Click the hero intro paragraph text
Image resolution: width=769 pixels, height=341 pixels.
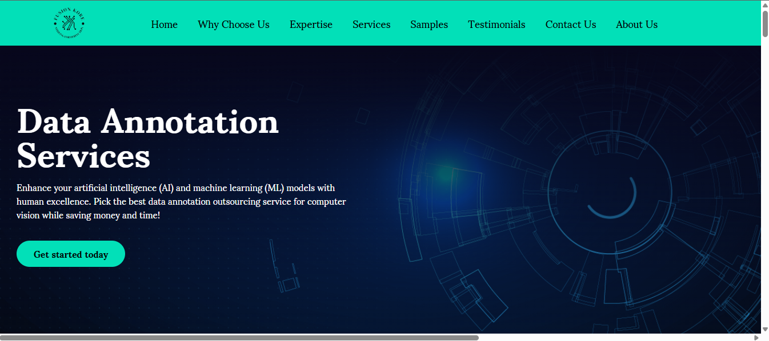pos(181,201)
